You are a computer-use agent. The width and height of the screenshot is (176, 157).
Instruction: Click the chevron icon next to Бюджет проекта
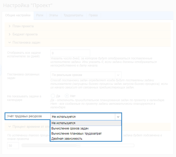tap(10, 34)
